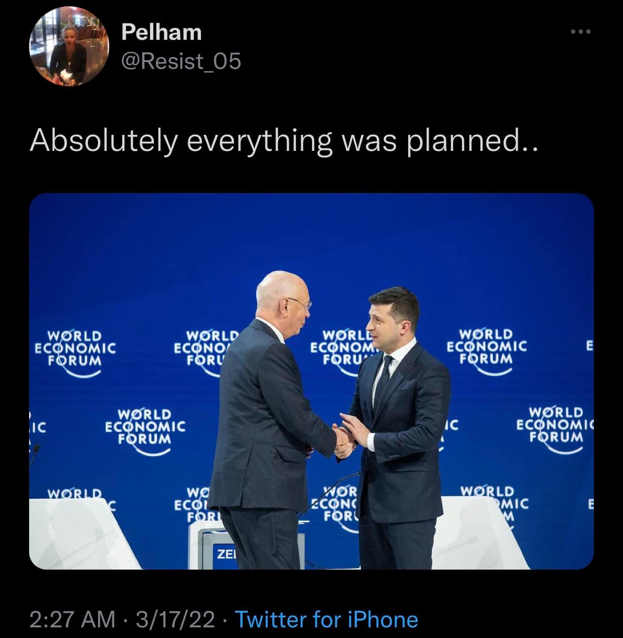
Task: Click the dark-haired man's suit jacket buttons
Action: (x=393, y=456)
